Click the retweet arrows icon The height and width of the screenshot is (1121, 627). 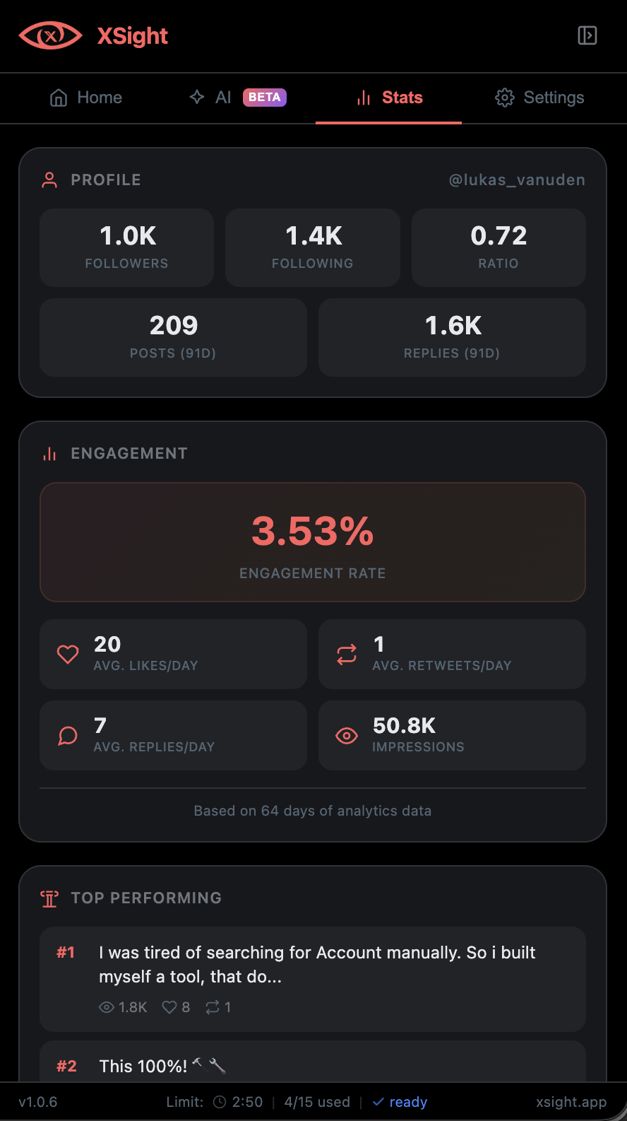[346, 654]
